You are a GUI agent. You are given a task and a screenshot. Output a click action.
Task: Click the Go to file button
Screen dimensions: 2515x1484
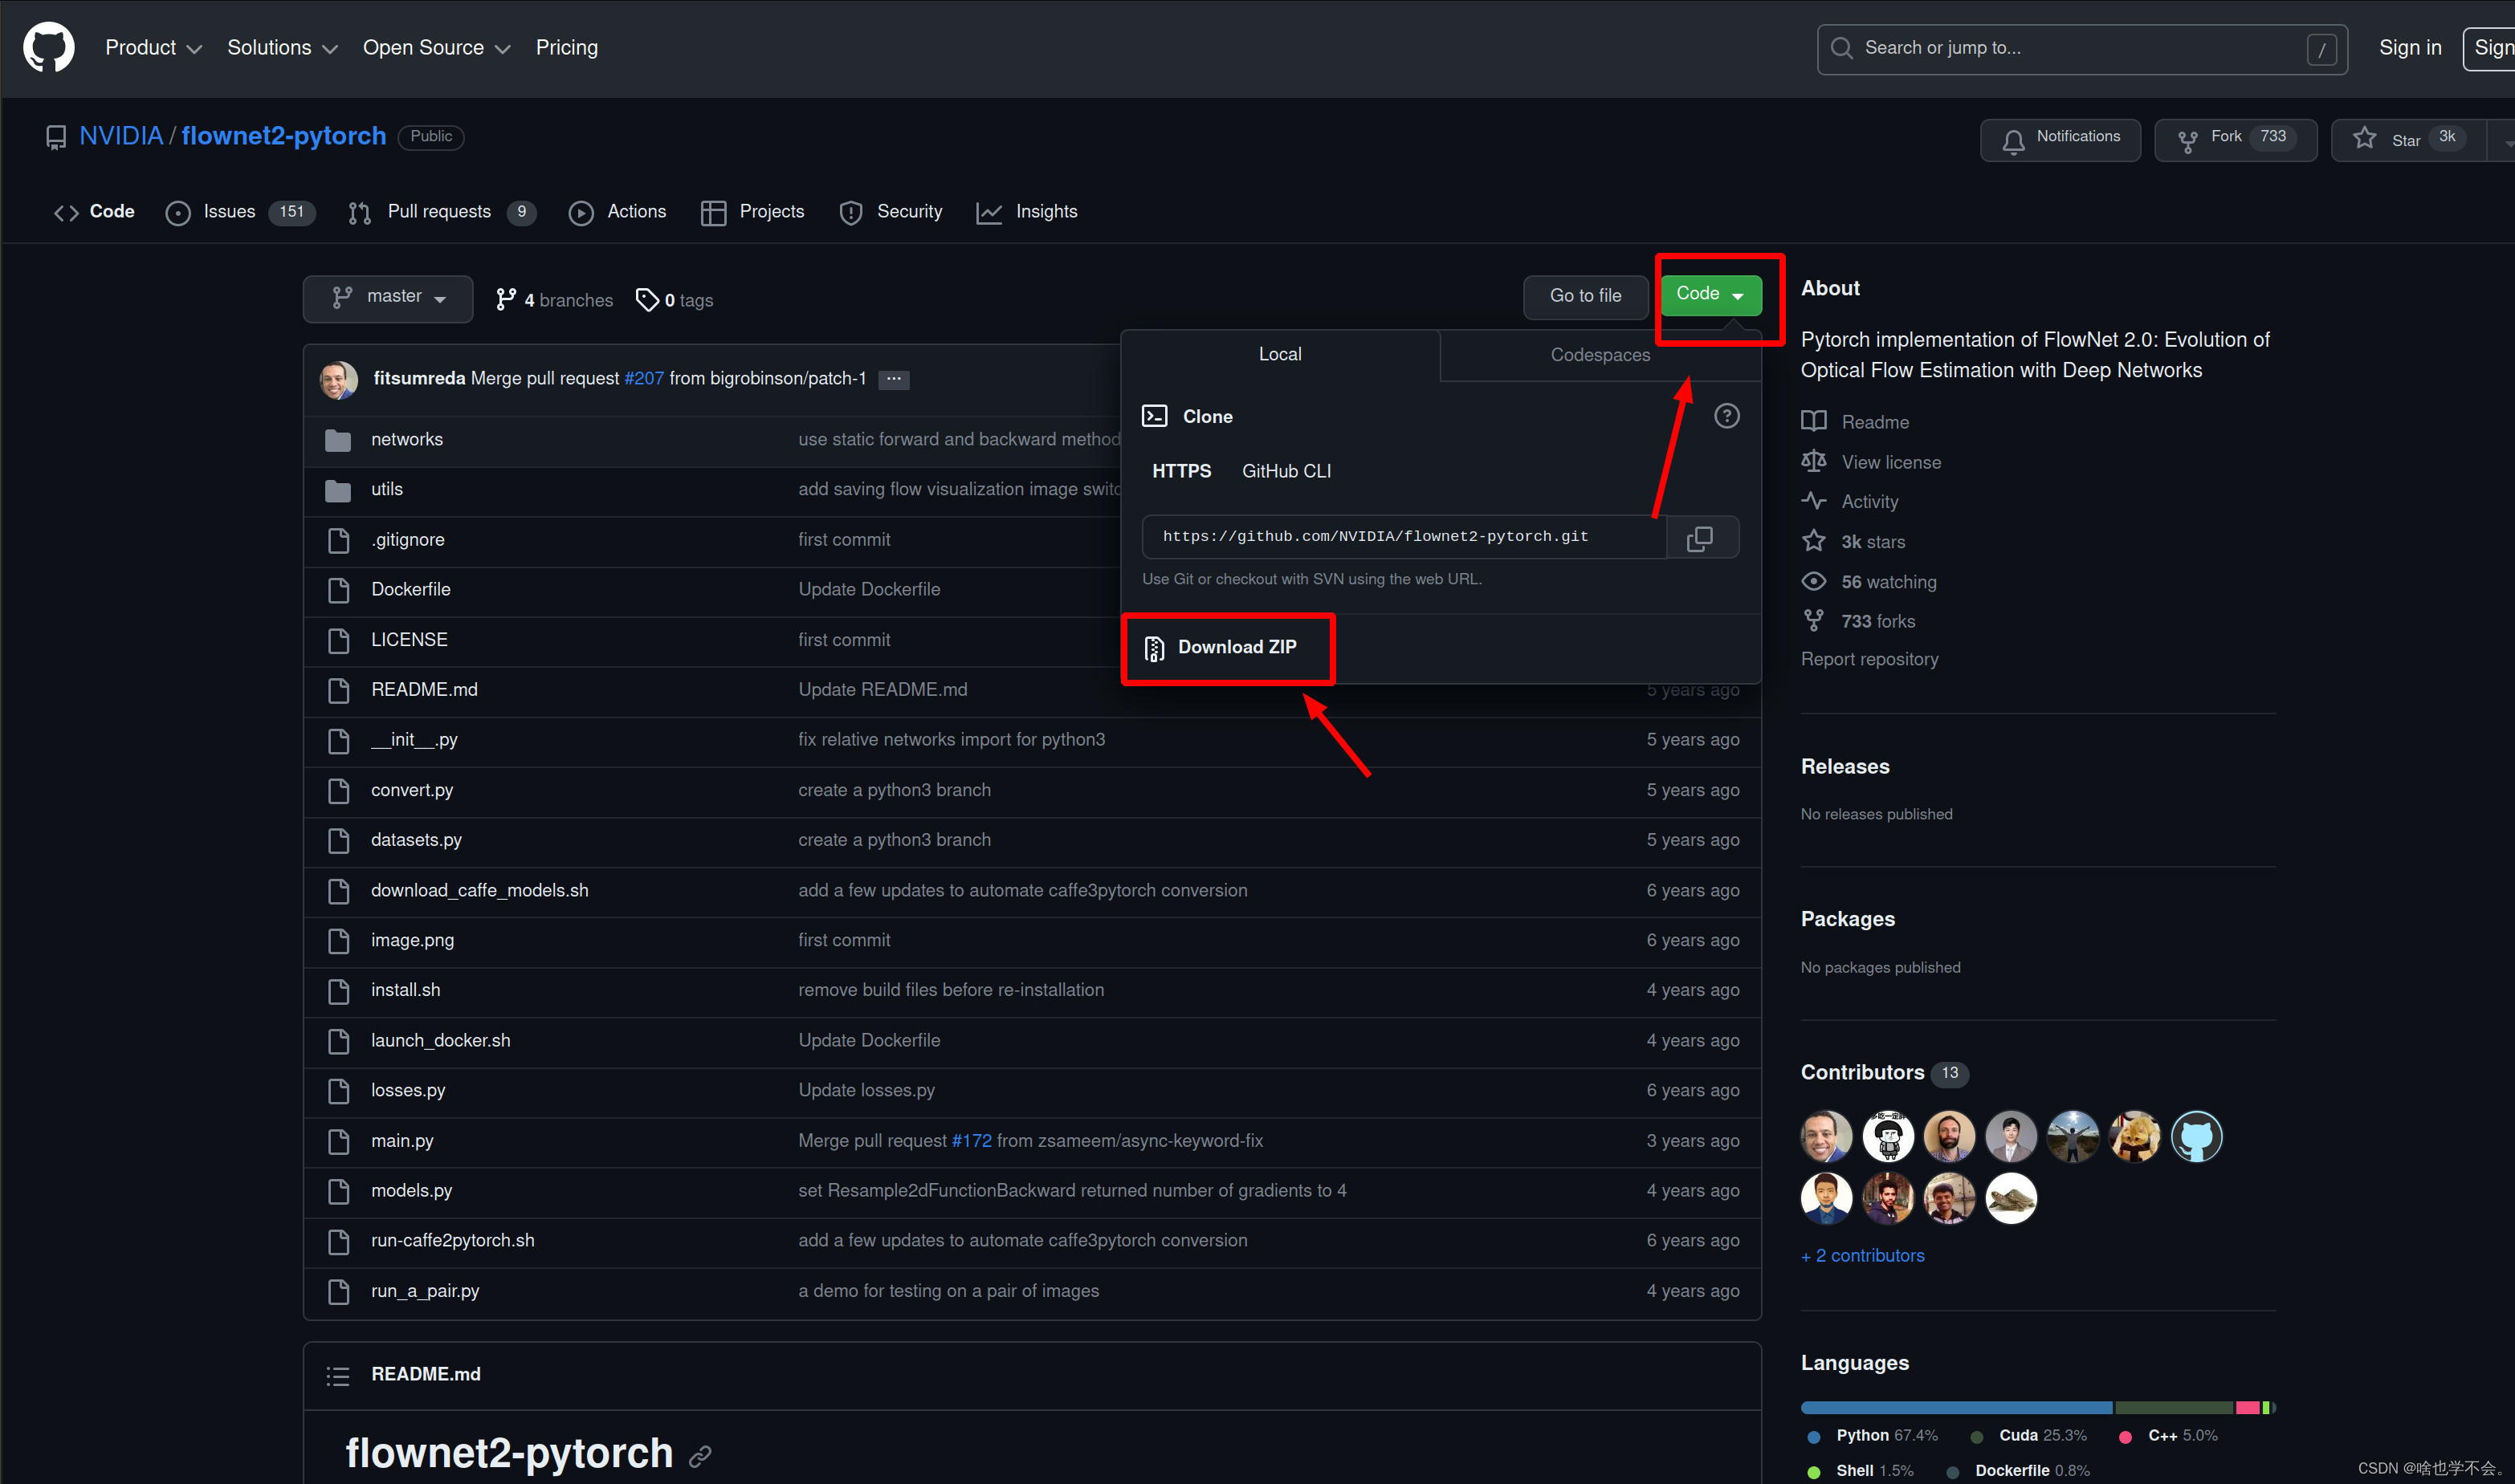click(x=1584, y=297)
